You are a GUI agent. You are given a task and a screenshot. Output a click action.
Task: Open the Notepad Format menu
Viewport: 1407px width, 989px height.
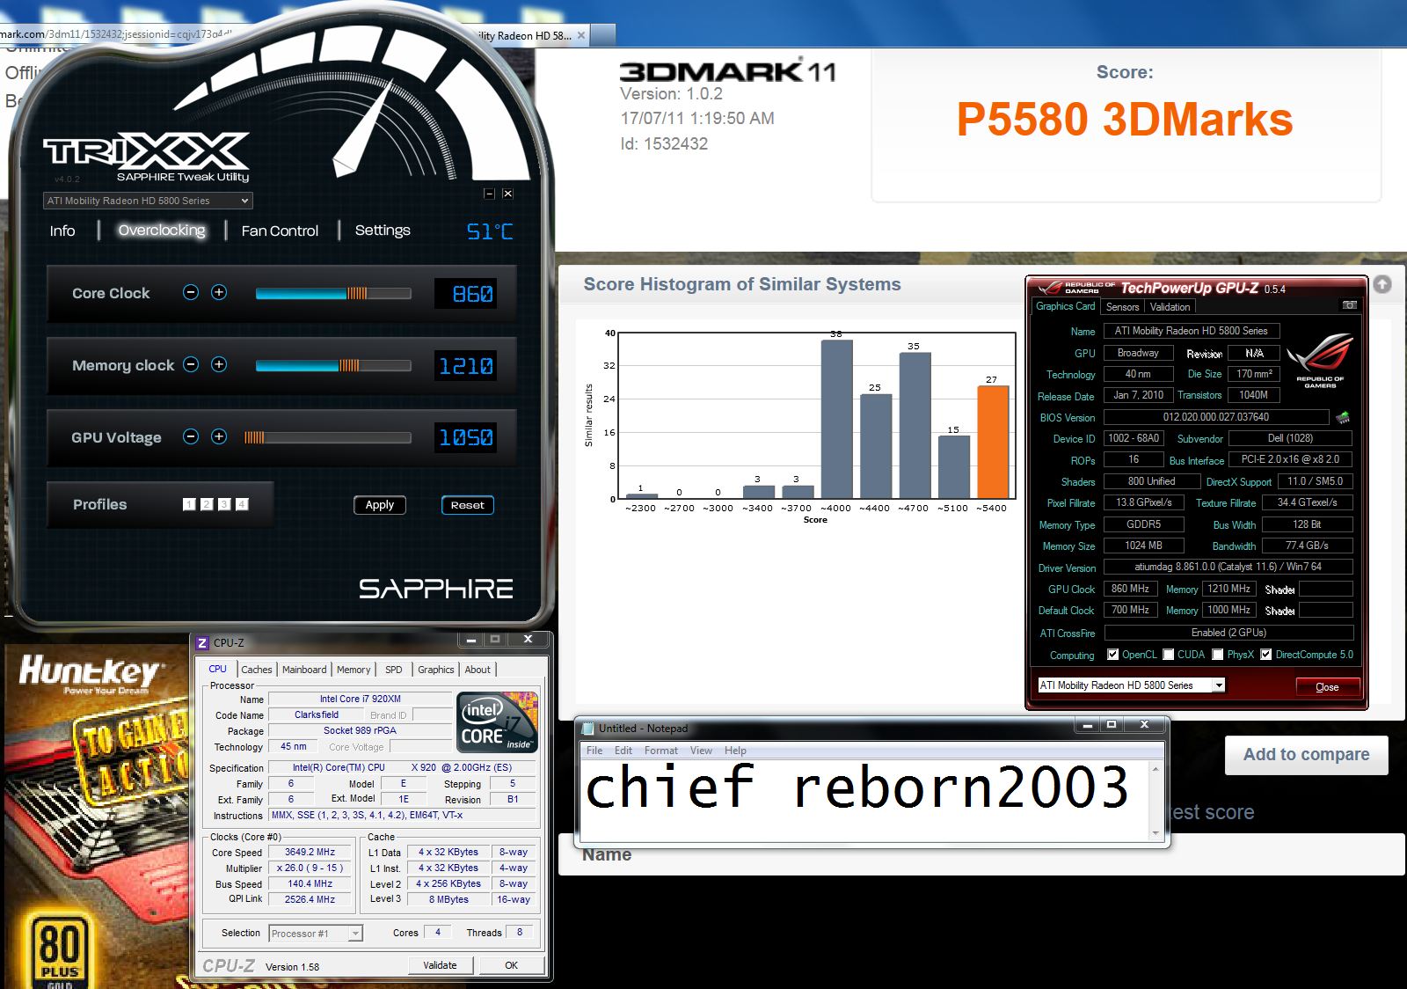coord(661,751)
